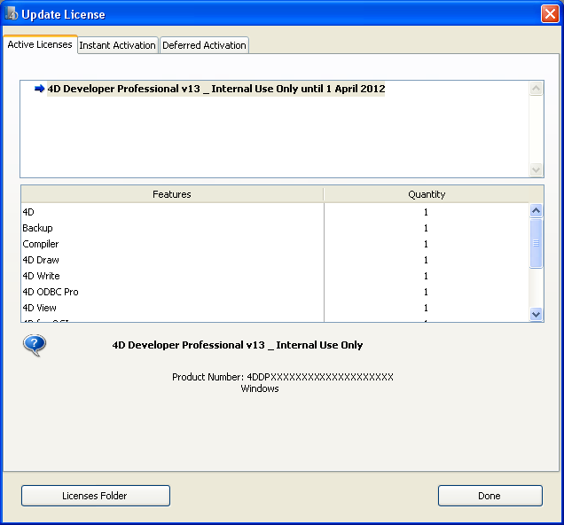The image size is (564, 525).
Task: Click the license list scroll down arrow
Action: [536, 169]
